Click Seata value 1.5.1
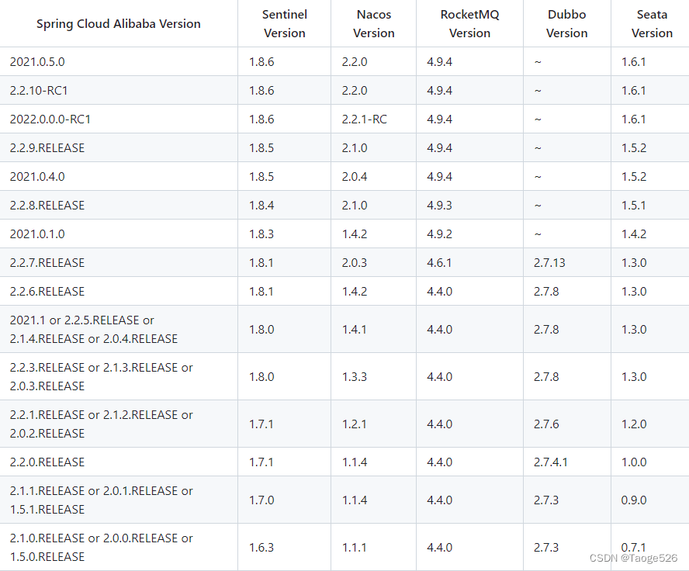Image resolution: width=689 pixels, height=571 pixels. 633,206
